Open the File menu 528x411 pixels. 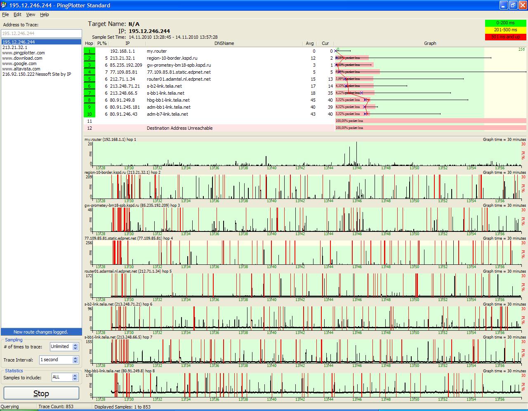[5, 14]
